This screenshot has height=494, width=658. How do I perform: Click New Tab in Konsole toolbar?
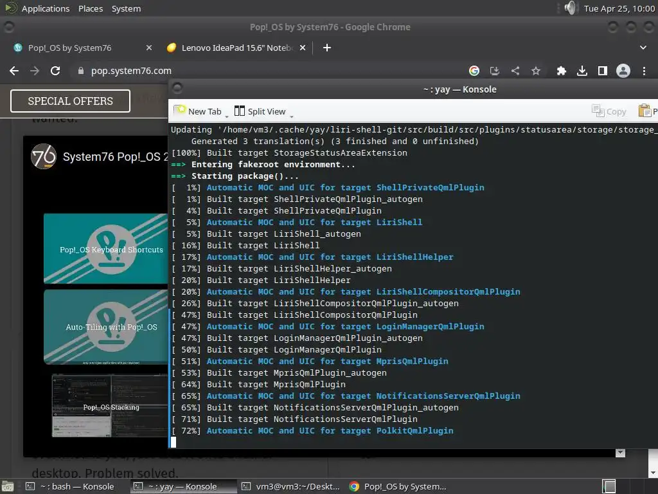tap(198, 111)
